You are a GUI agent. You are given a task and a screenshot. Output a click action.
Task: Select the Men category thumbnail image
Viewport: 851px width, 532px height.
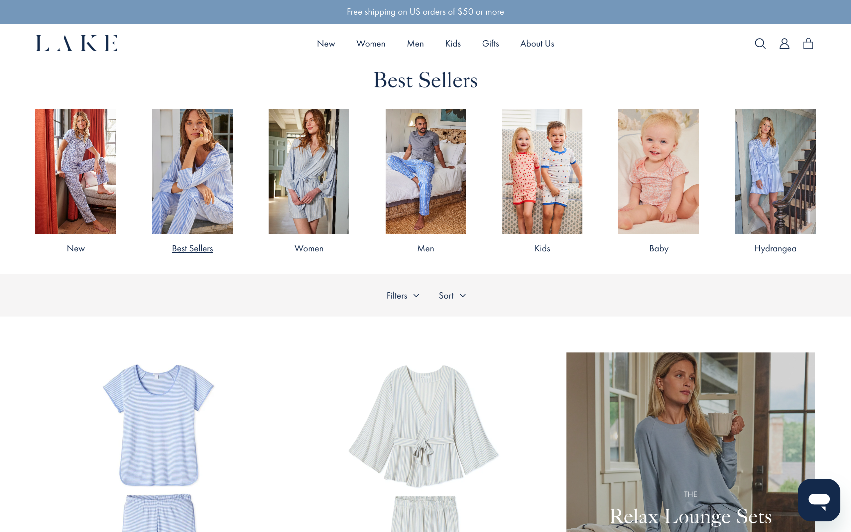pyautogui.click(x=425, y=171)
